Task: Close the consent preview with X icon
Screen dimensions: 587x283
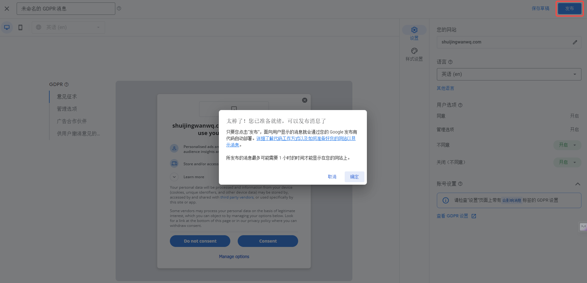Action: (x=305, y=100)
